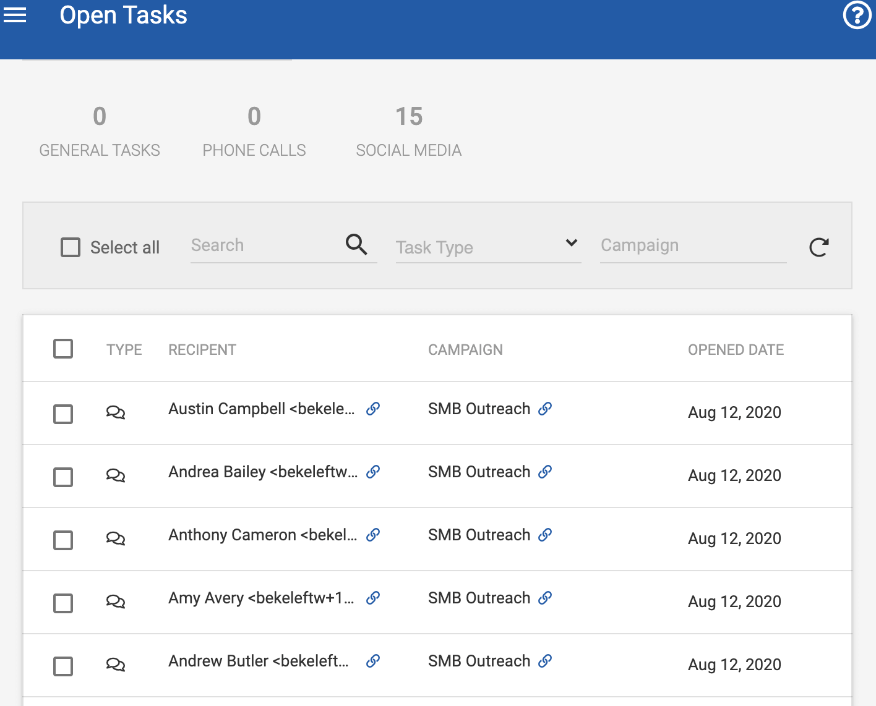Open Andrew Butler campaign link icon
876x706 pixels.
(545, 661)
